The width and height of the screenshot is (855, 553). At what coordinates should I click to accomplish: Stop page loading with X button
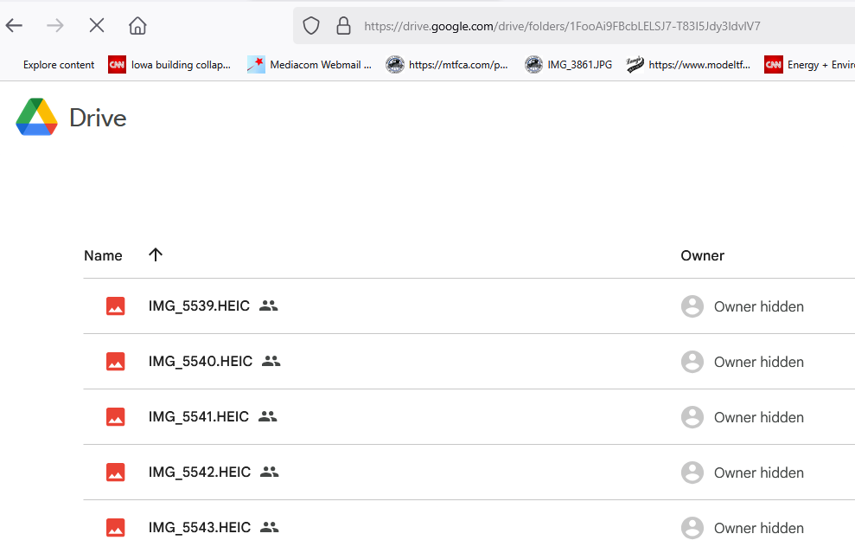(97, 26)
